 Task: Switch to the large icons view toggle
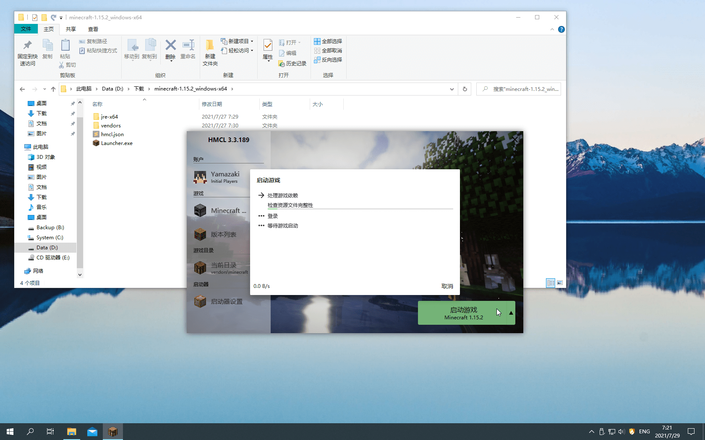coord(560,283)
